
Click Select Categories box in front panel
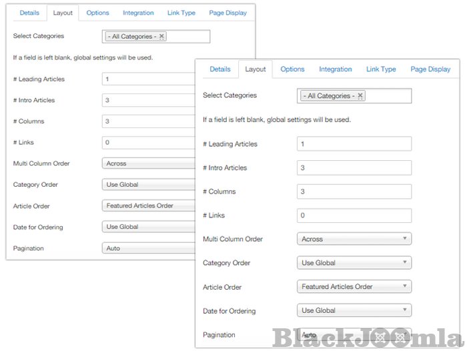tap(387, 96)
